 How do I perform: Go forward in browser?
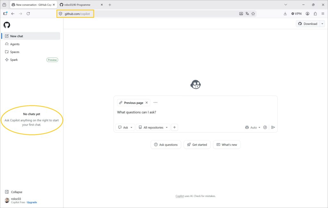(x=20, y=13)
